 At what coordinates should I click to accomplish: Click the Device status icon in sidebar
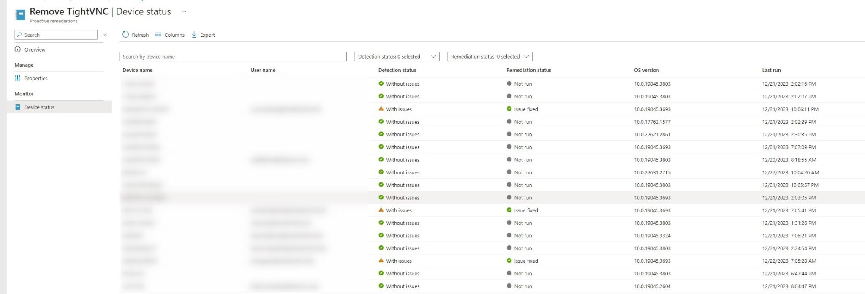(x=18, y=107)
